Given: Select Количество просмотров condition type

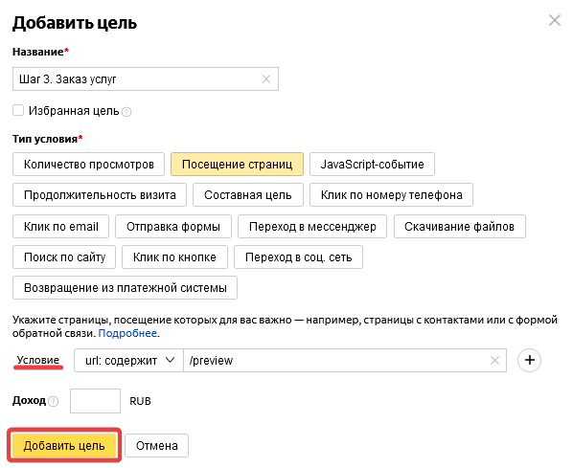Looking at the screenshot, I should tap(88, 165).
